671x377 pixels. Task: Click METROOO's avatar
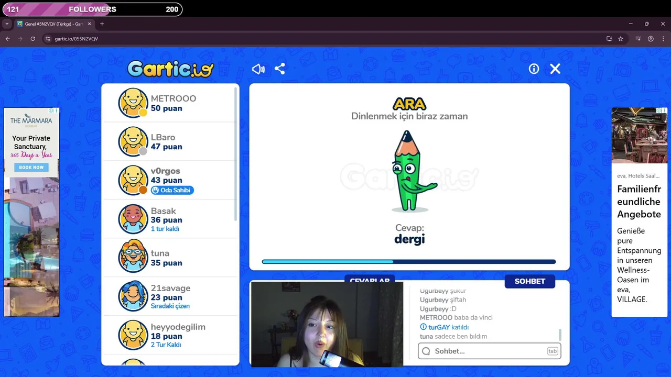coord(133,103)
